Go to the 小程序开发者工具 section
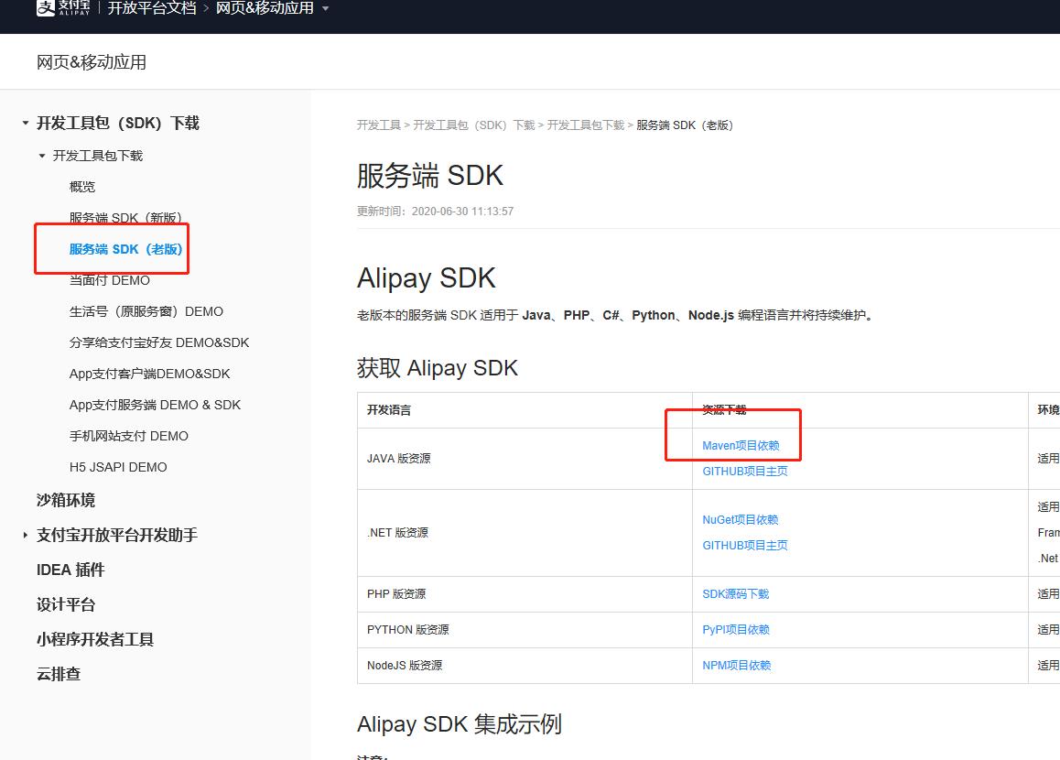1060x760 pixels. coord(95,639)
